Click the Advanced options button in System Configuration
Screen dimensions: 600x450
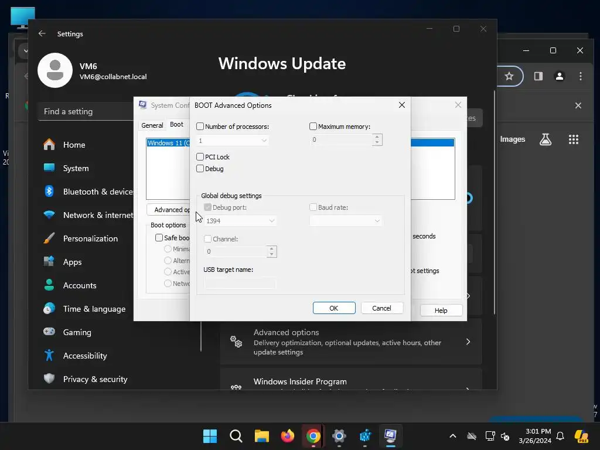coord(168,210)
